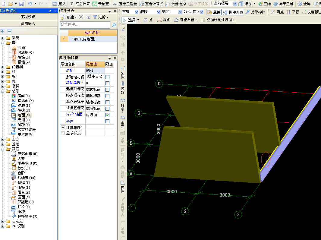Collapse the 装修 tree folder
The image size is (321, 240).
(2, 91)
